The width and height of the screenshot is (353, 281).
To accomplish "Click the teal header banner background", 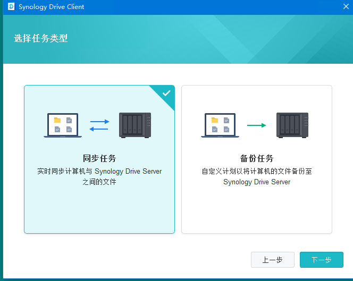I will point(213,40).
